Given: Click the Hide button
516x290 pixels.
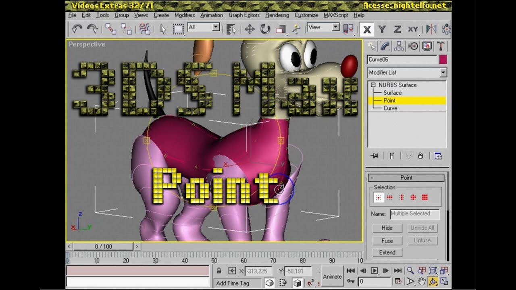Looking at the screenshot, I should coord(387,228).
